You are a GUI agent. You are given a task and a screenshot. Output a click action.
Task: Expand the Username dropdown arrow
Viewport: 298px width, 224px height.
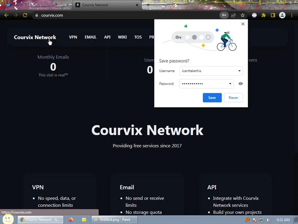pyautogui.click(x=240, y=71)
